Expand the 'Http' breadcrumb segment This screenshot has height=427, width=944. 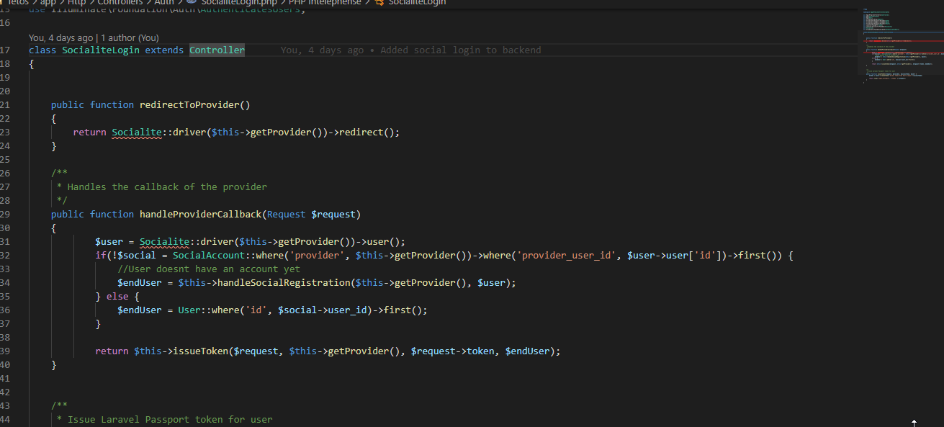click(x=76, y=3)
